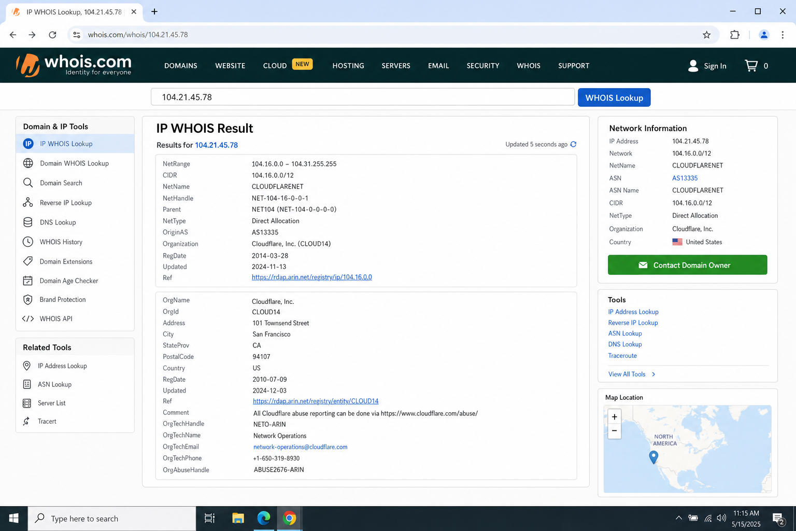Click the list icon beside ASN Lookup
This screenshot has width=796, height=531.
[27, 384]
